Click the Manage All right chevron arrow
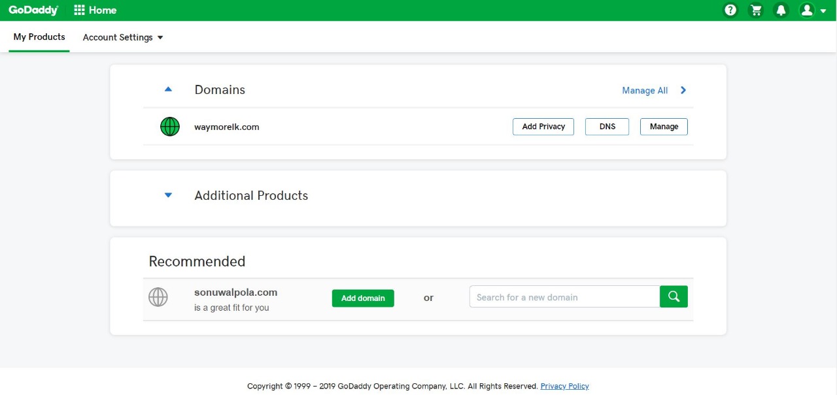Screen dimensions: 837x395 coord(683,90)
